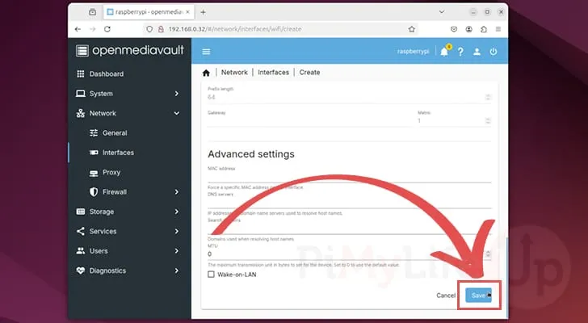The height and width of the screenshot is (323, 588).
Task: Click the Cancel button
Action: tap(446, 296)
